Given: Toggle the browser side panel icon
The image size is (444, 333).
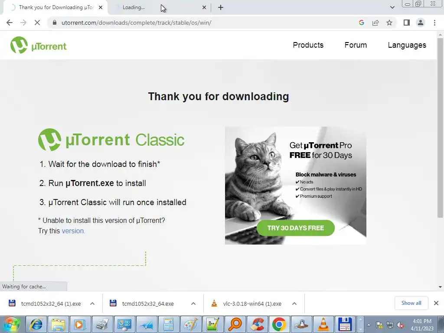Looking at the screenshot, I should coord(407,23).
